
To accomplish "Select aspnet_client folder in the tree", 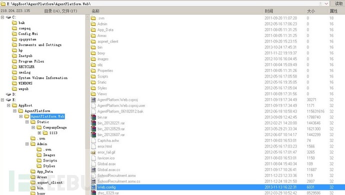I will [49, 182].
